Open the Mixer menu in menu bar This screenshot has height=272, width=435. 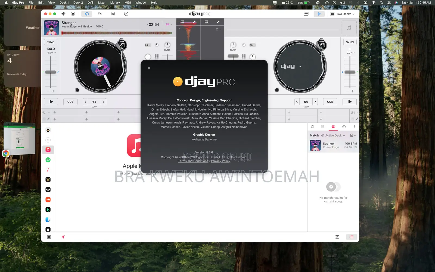(x=102, y=3)
